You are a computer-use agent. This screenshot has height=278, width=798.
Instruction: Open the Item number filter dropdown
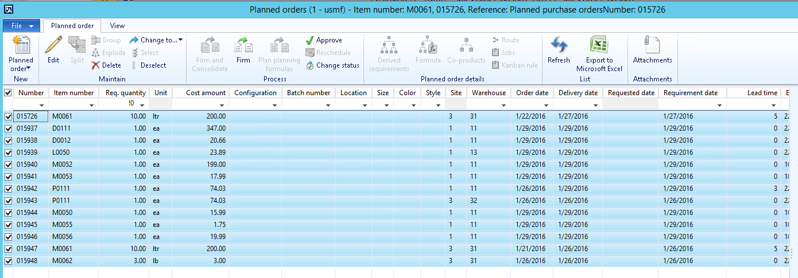(x=92, y=105)
